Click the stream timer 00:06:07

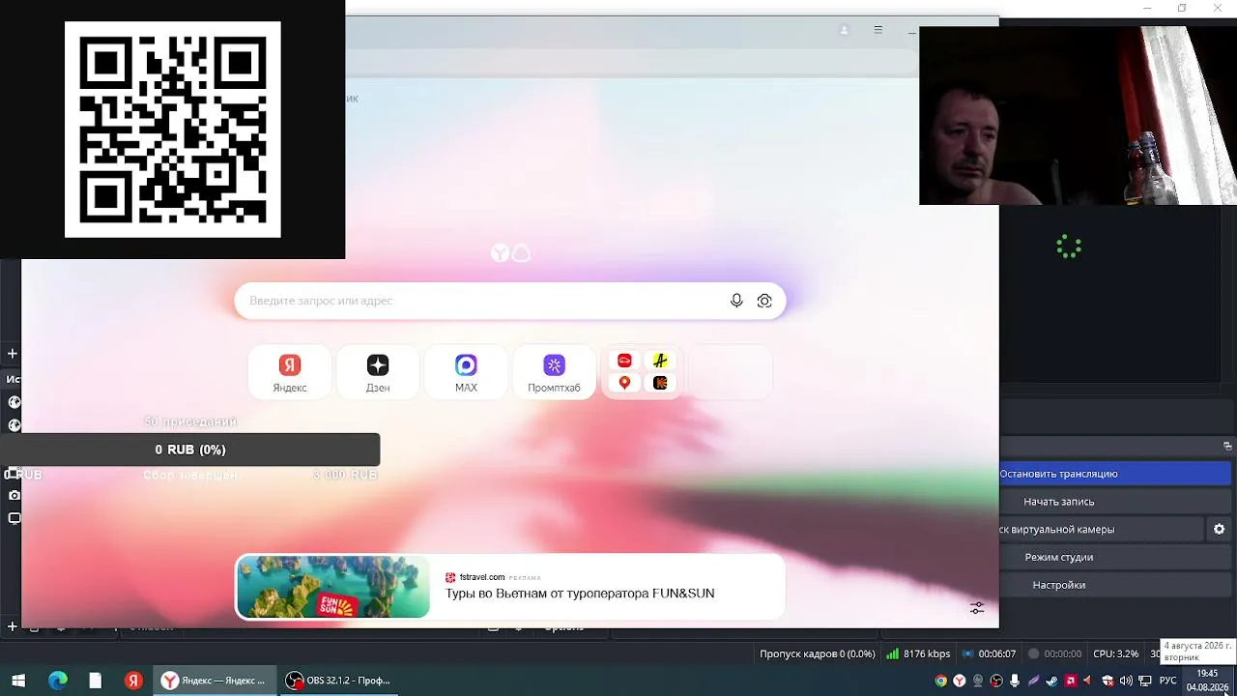tap(995, 653)
